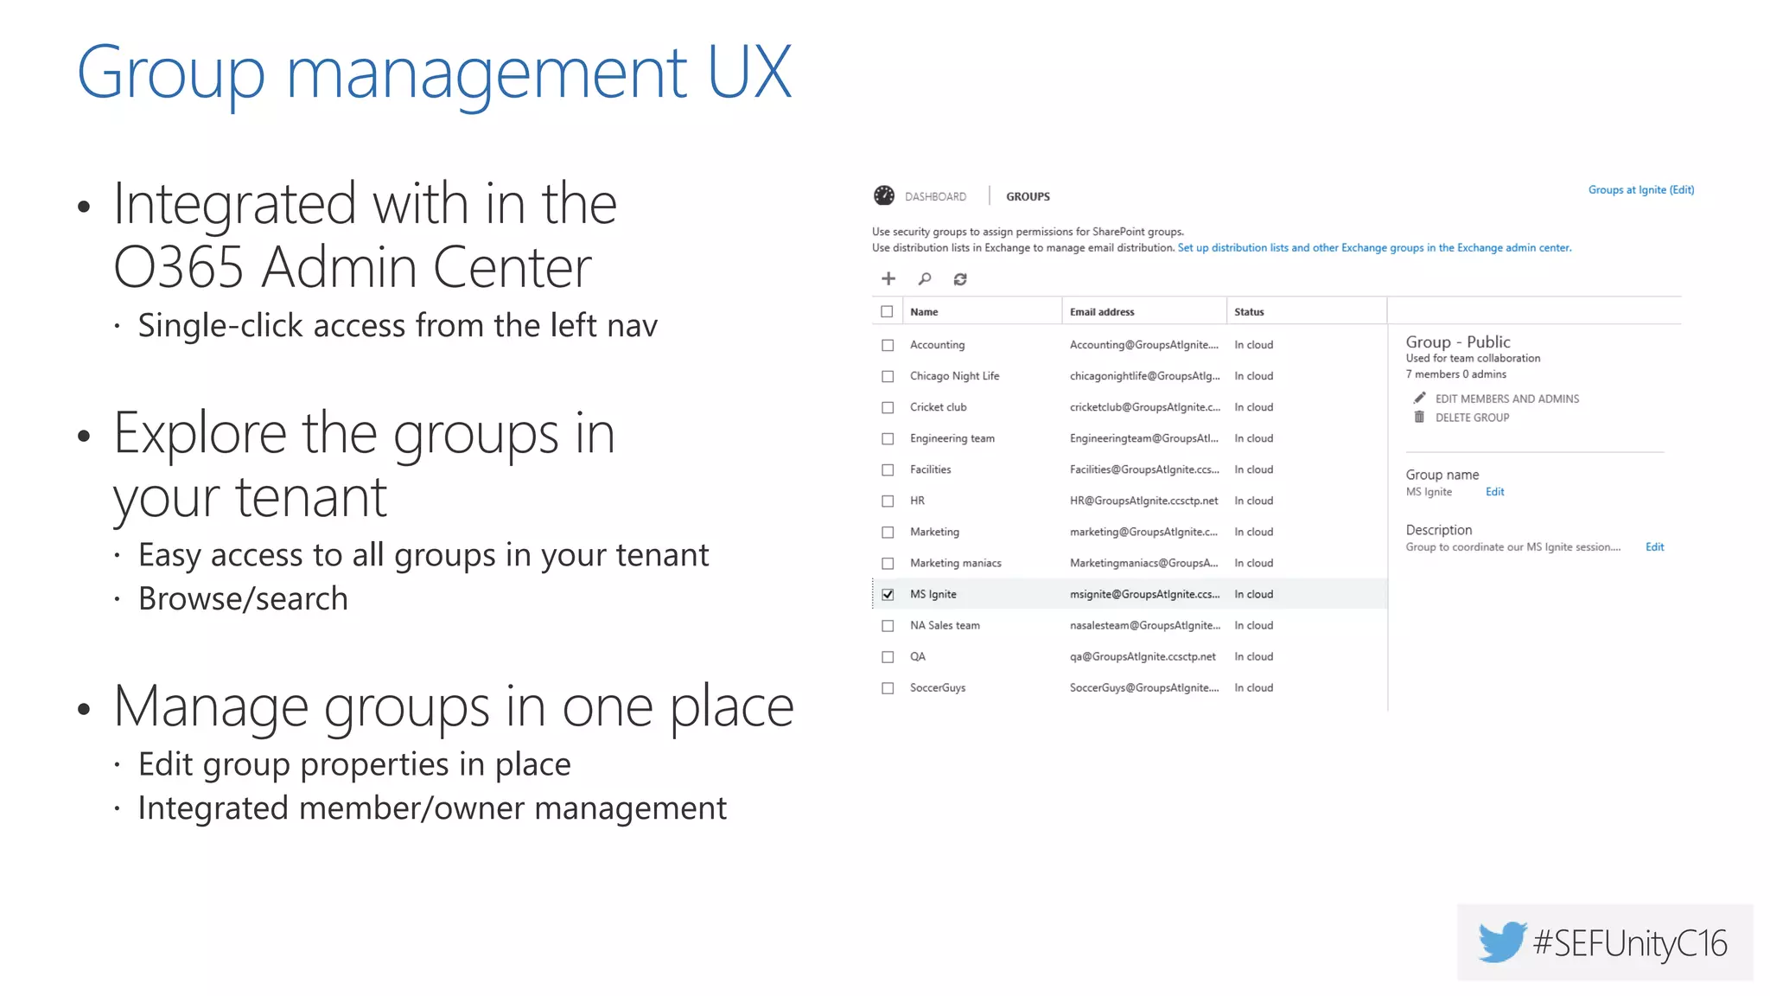Check the QA group checkbox
The height and width of the screenshot is (996, 1770).
(x=888, y=656)
